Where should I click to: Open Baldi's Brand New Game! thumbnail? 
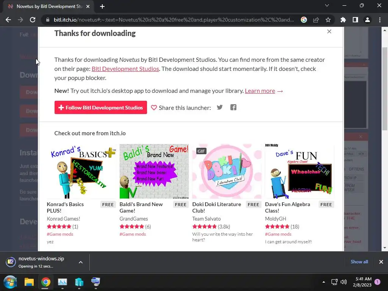[154, 171]
